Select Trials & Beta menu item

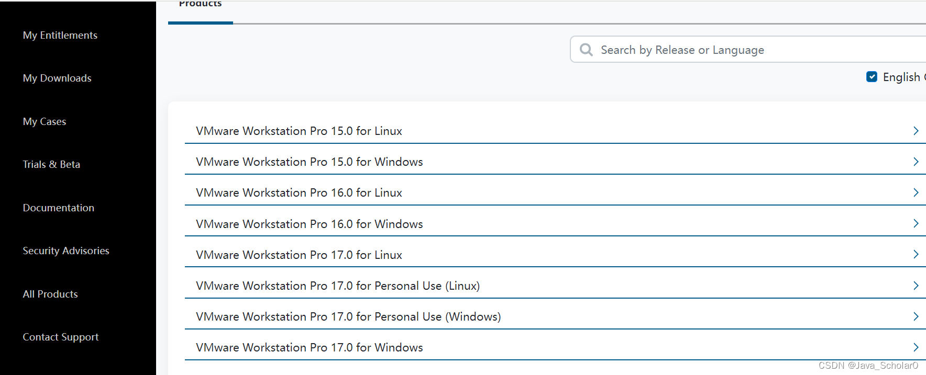(x=51, y=164)
